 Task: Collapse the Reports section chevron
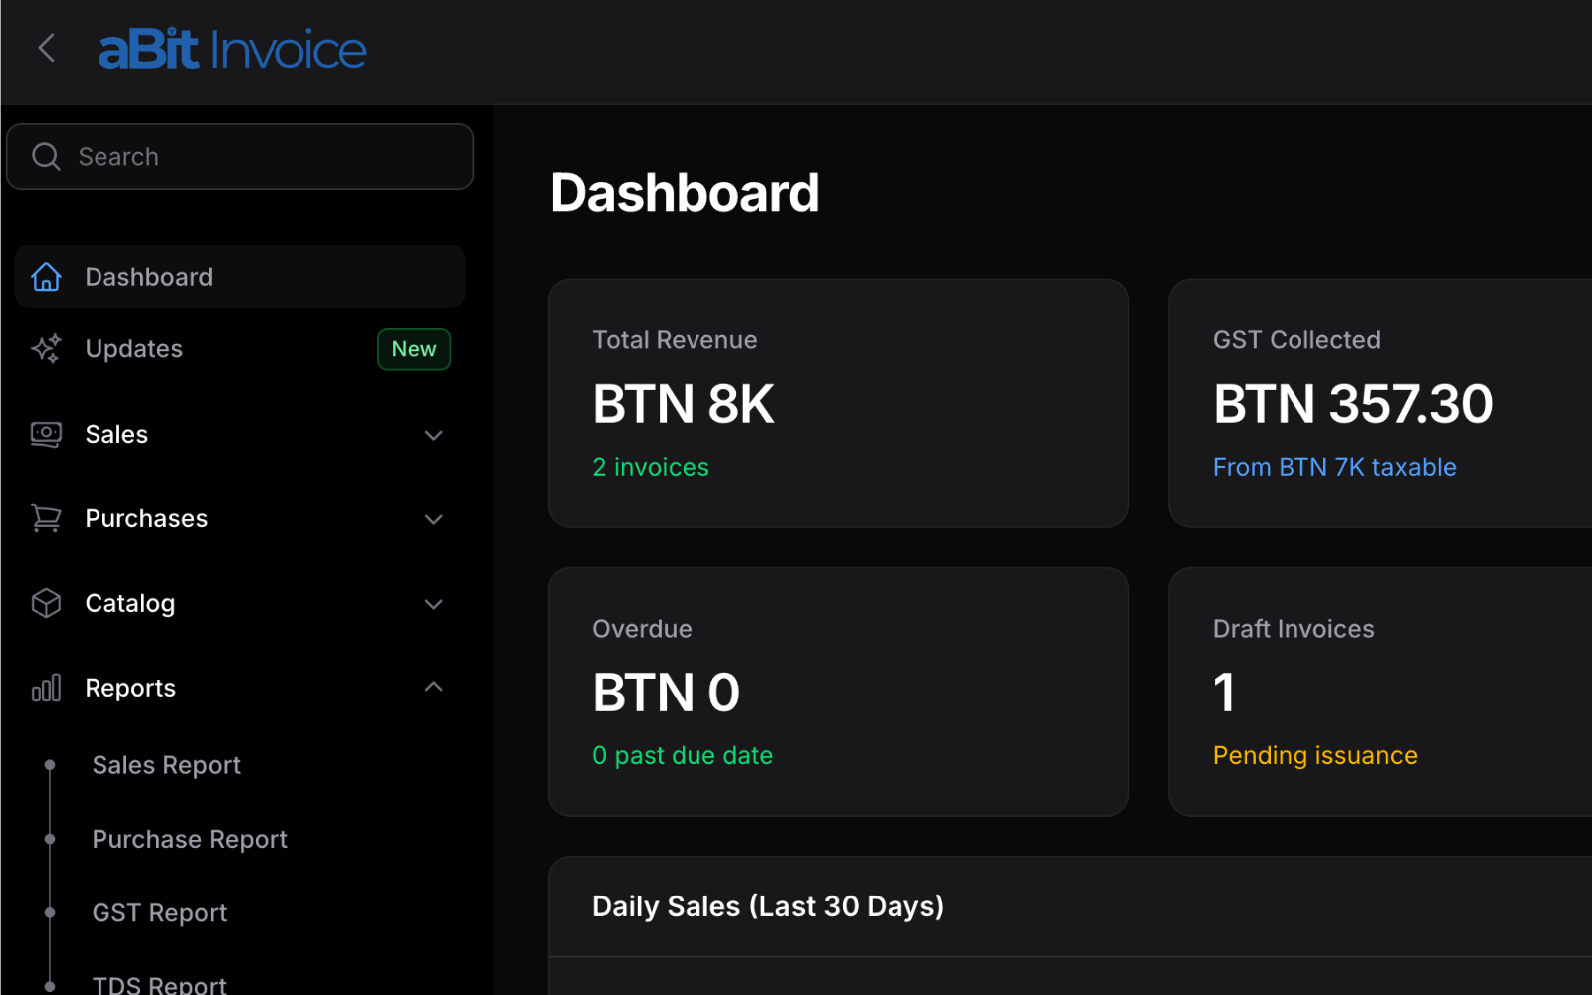click(x=433, y=687)
